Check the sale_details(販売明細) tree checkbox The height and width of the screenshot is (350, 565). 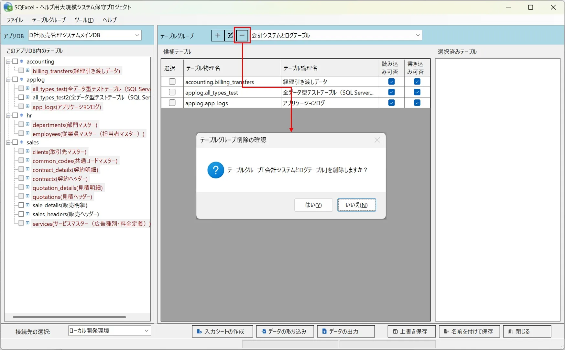point(21,205)
